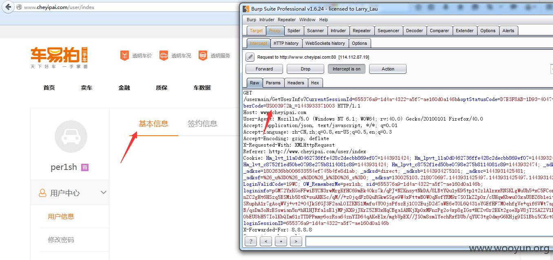Click the 透明服务 shield icon

(203, 55)
